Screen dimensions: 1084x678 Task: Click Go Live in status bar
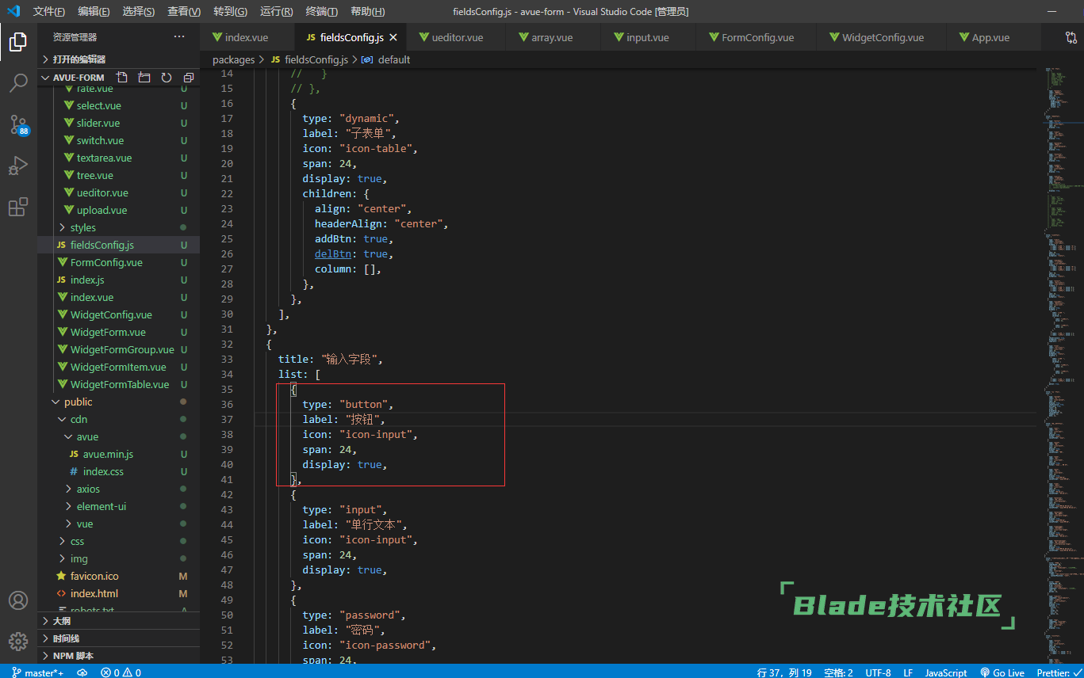point(1002,672)
